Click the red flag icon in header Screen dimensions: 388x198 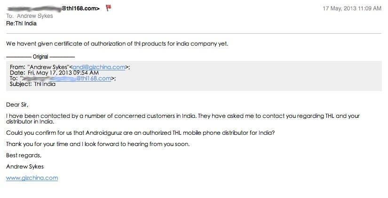(x=108, y=8)
